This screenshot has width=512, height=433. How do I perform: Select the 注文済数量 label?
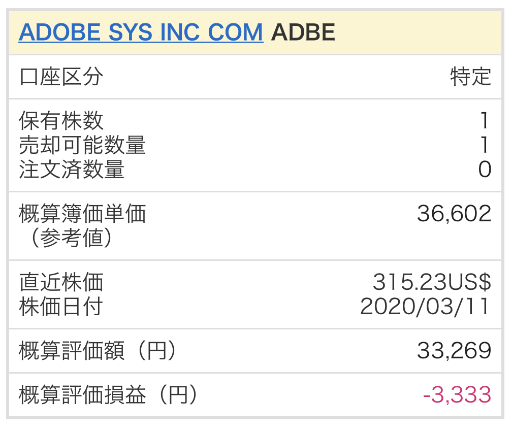coord(72,170)
